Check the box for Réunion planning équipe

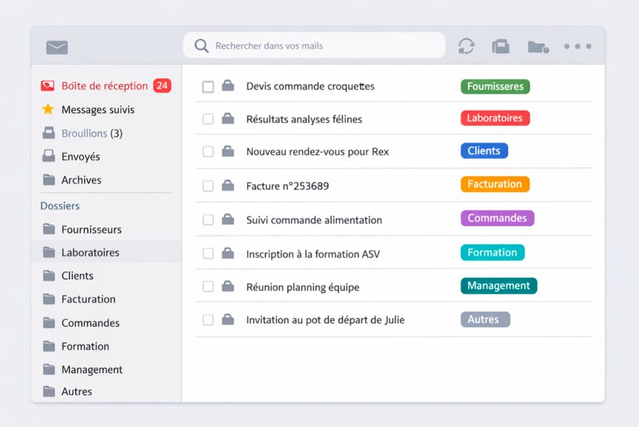[208, 287]
